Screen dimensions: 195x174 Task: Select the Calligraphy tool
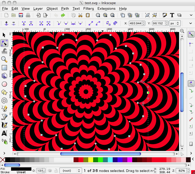tap(4, 125)
